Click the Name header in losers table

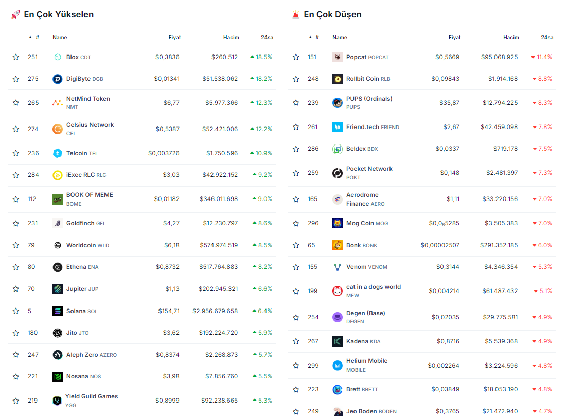tap(340, 38)
